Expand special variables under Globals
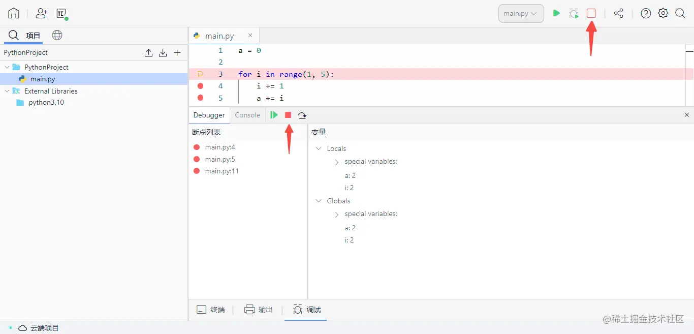Viewport: 694px width, 334px height. click(336, 214)
